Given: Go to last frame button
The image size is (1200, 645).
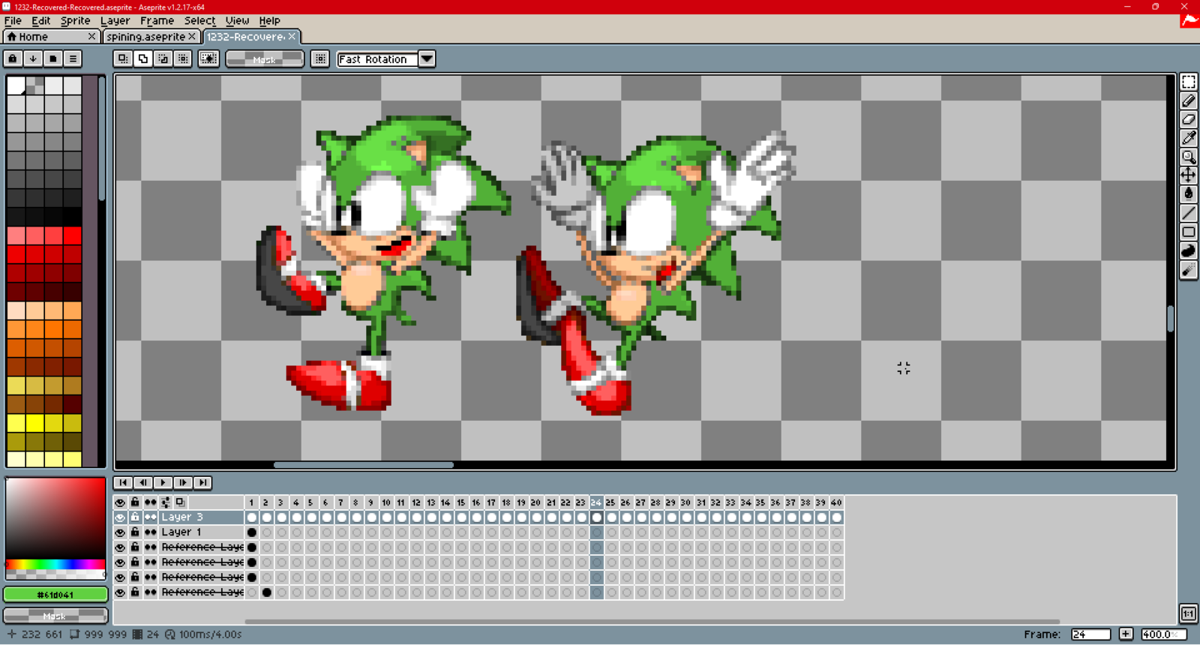Looking at the screenshot, I should coord(202,483).
